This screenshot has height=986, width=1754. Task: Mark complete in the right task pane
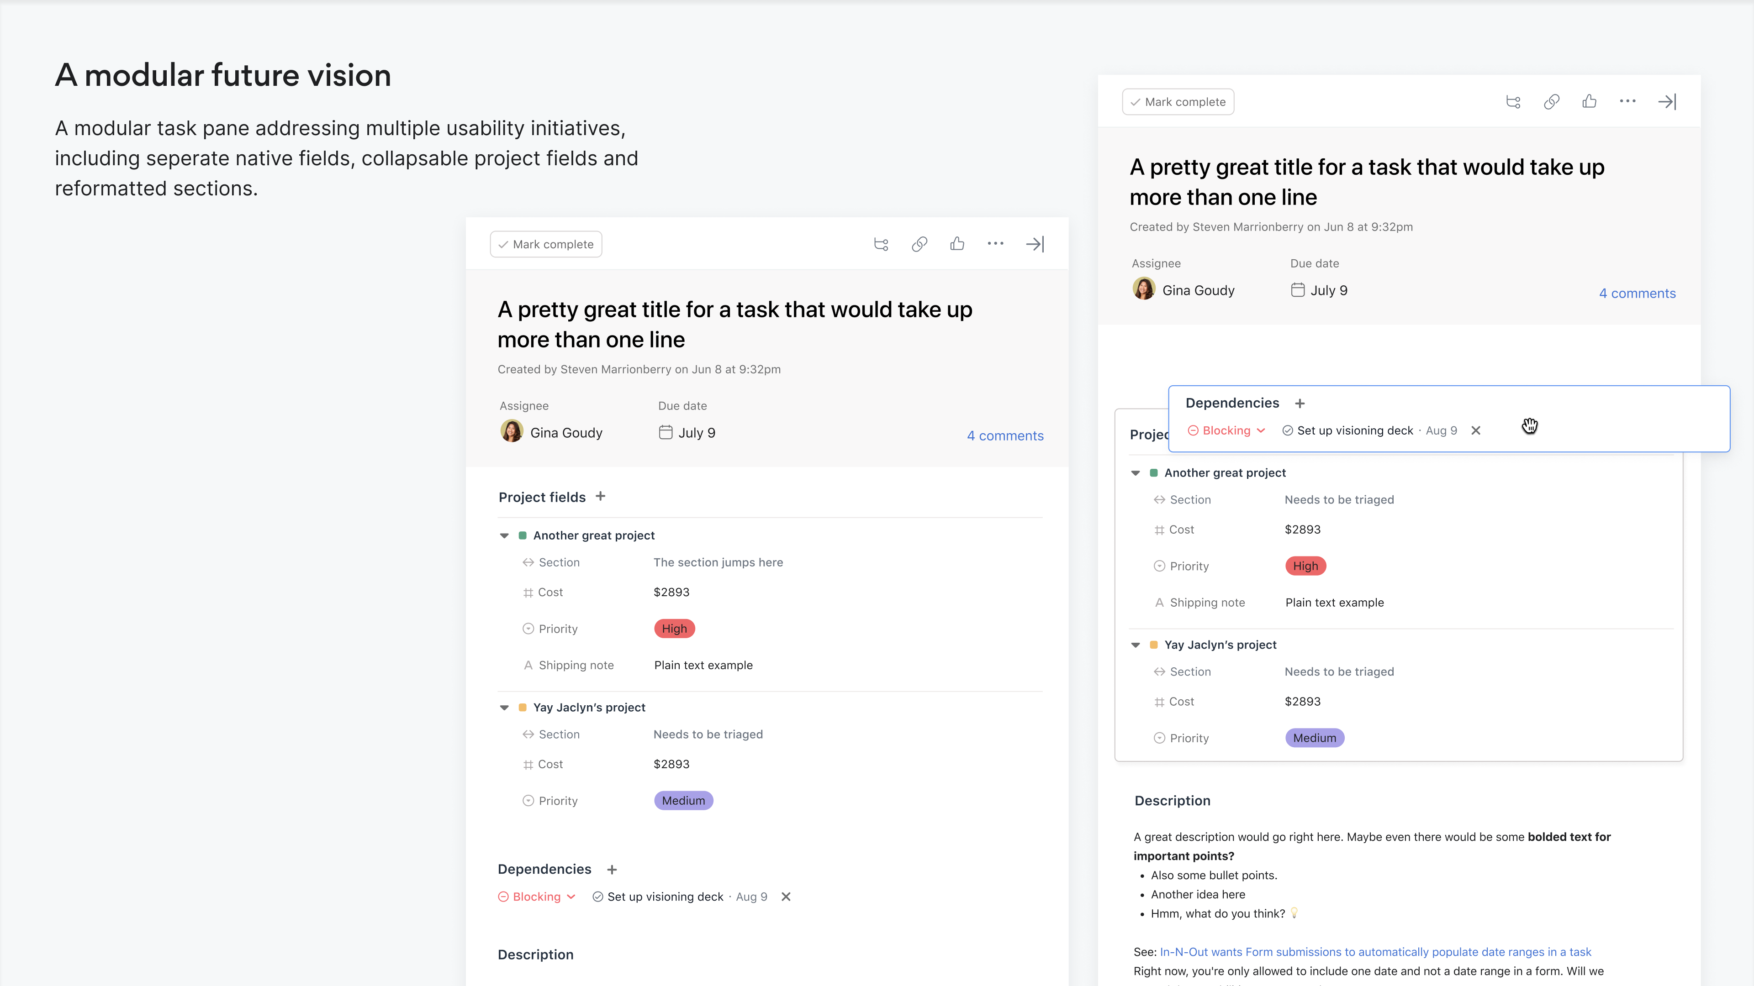click(1178, 102)
